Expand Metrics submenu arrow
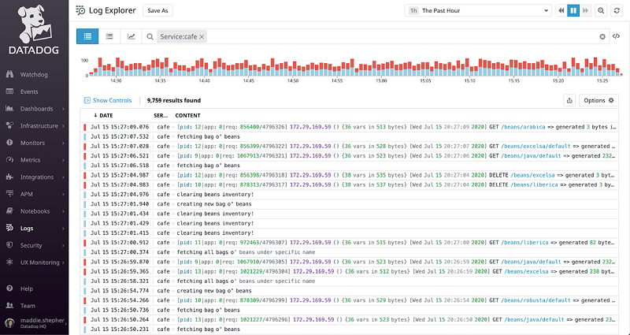The width and height of the screenshot is (630, 335). pyautogui.click(x=64, y=160)
